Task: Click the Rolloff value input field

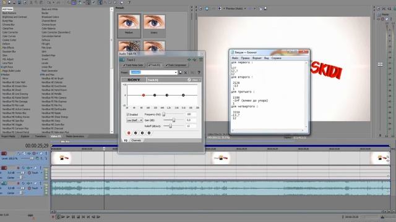Action: (191, 126)
